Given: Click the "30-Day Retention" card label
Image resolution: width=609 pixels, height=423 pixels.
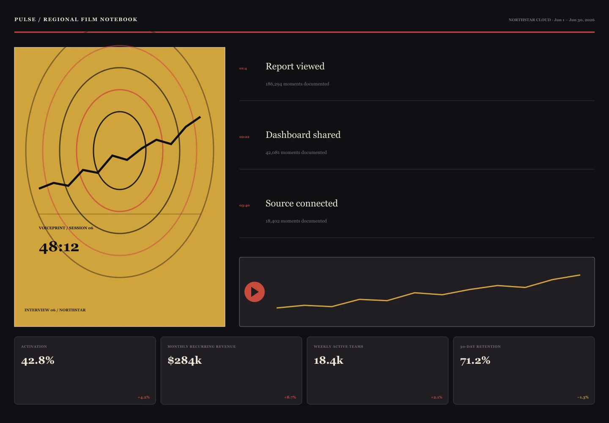Looking at the screenshot, I should (480, 346).
